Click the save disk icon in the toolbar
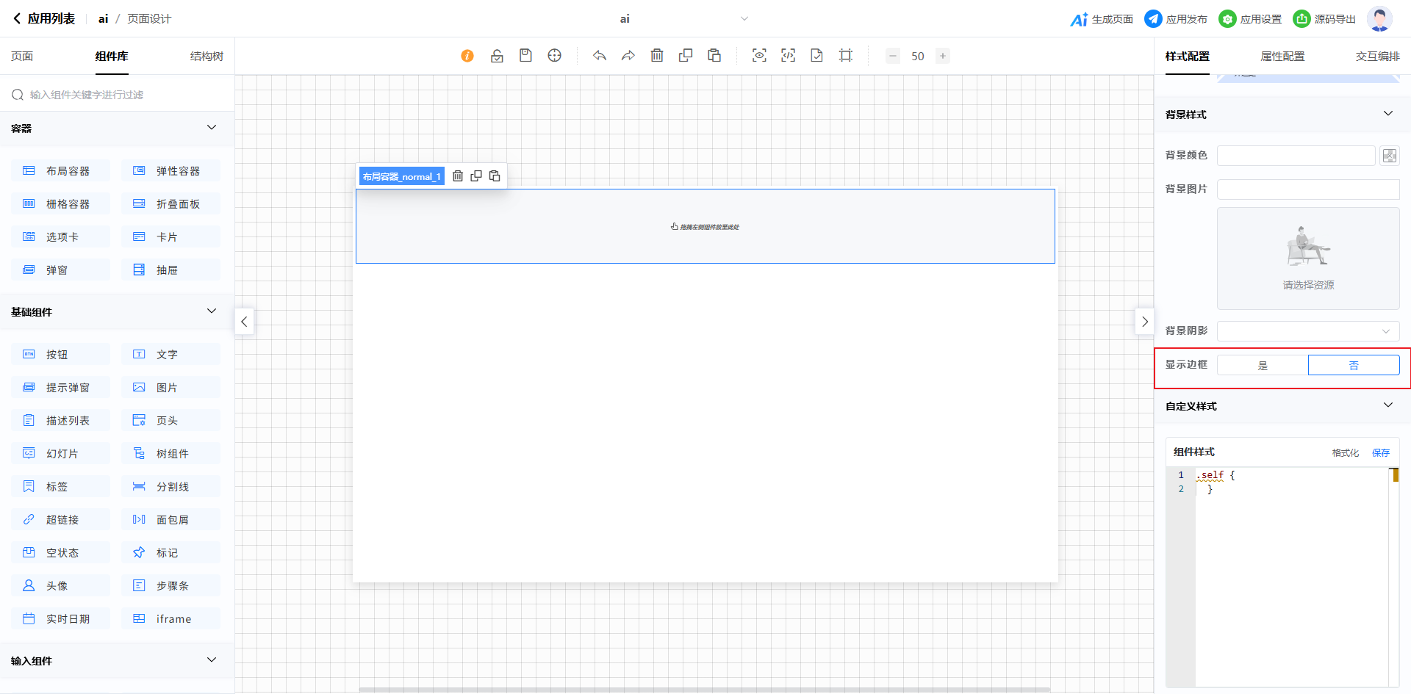 click(x=525, y=56)
